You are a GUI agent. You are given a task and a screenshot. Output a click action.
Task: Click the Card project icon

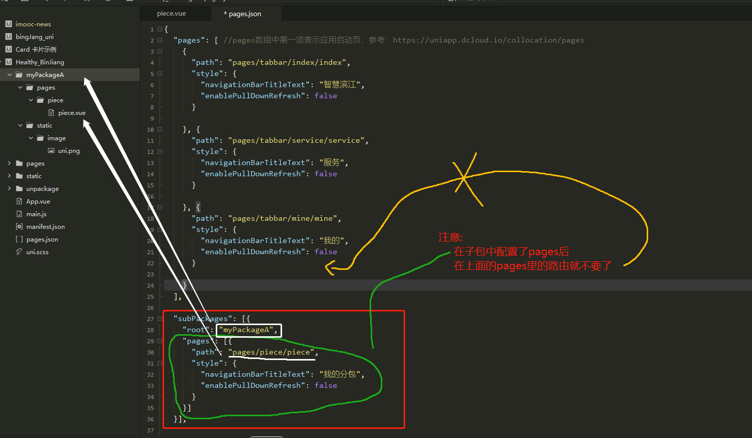coord(9,49)
